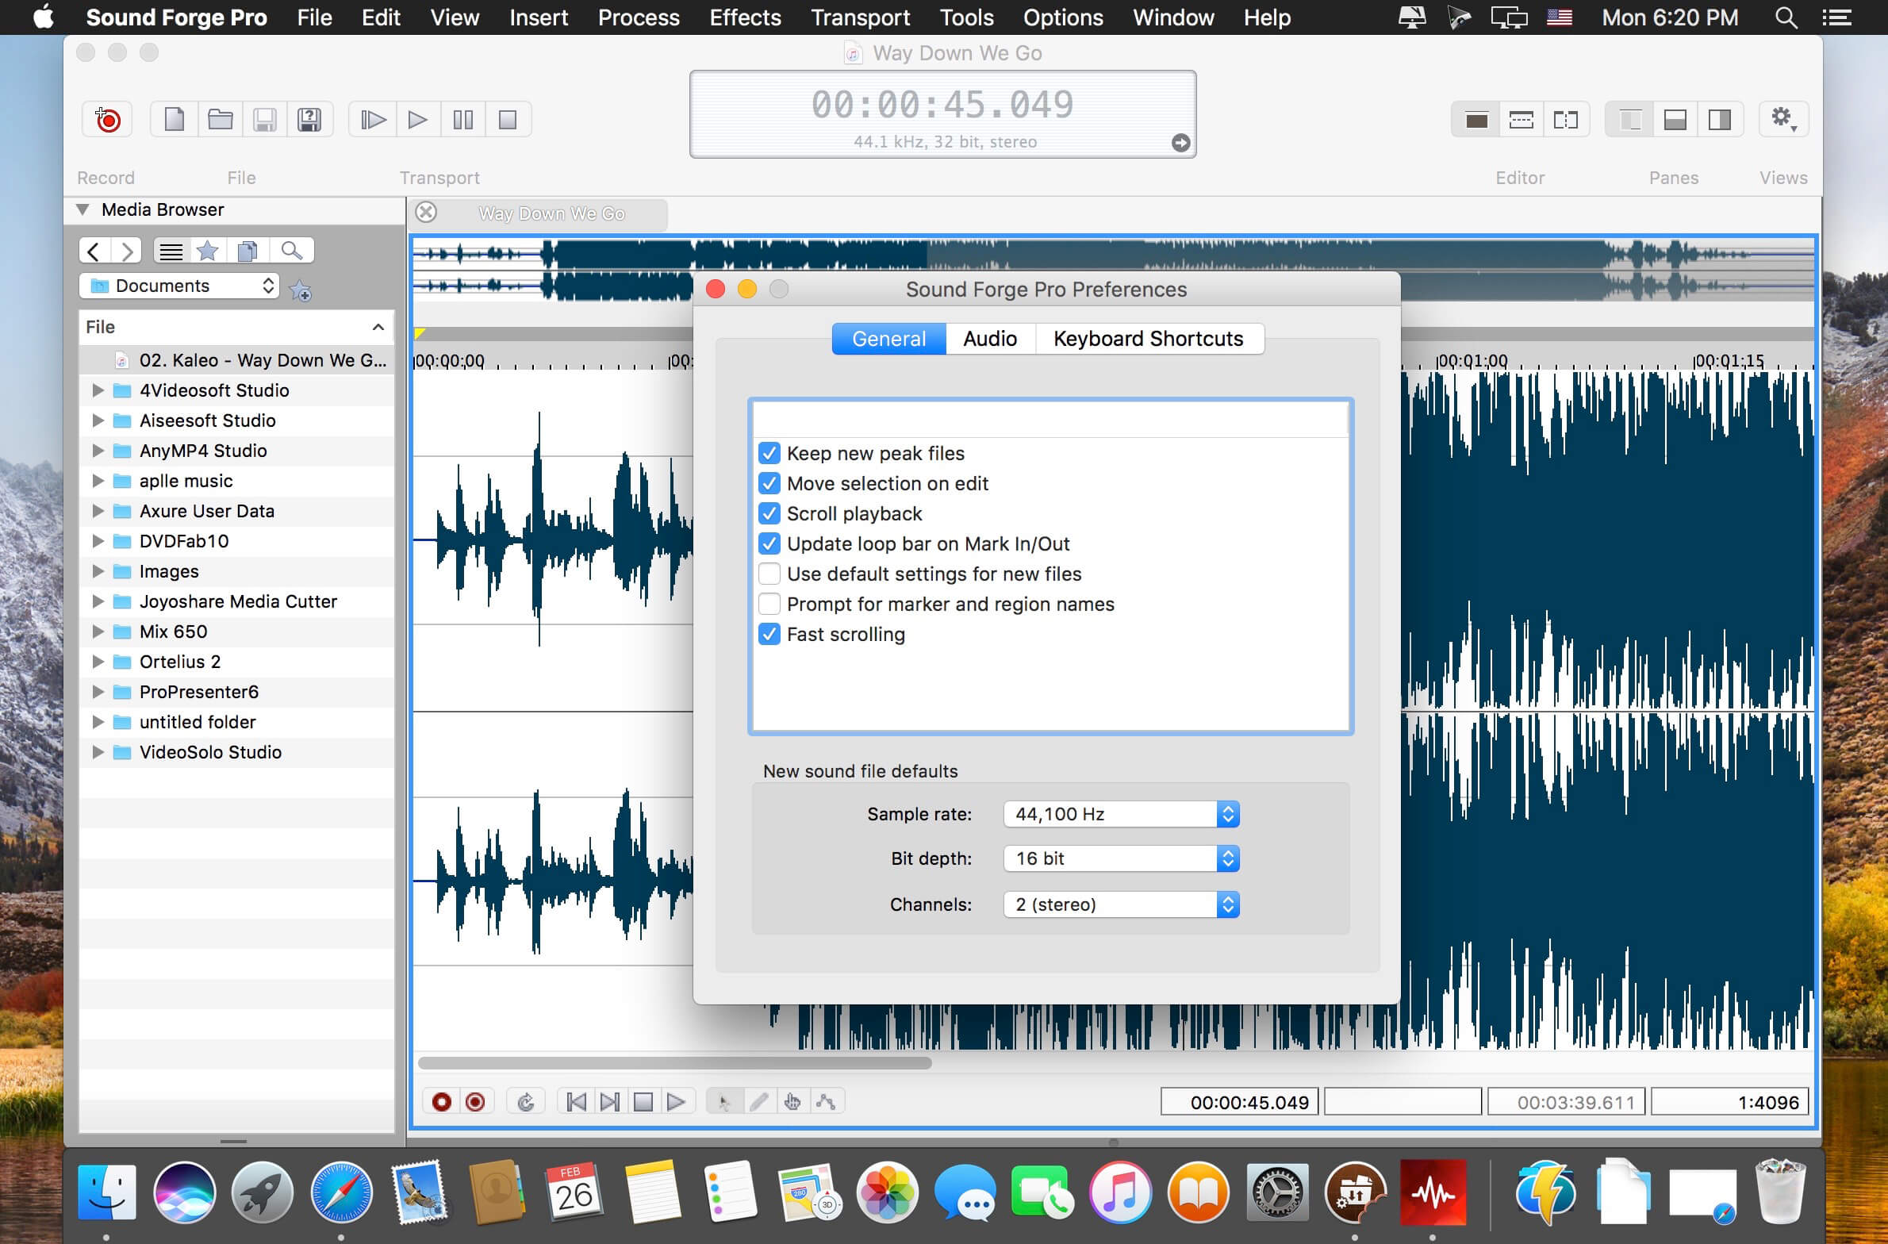Open the Effects menu
This screenshot has height=1244, width=1888.
coord(745,17)
